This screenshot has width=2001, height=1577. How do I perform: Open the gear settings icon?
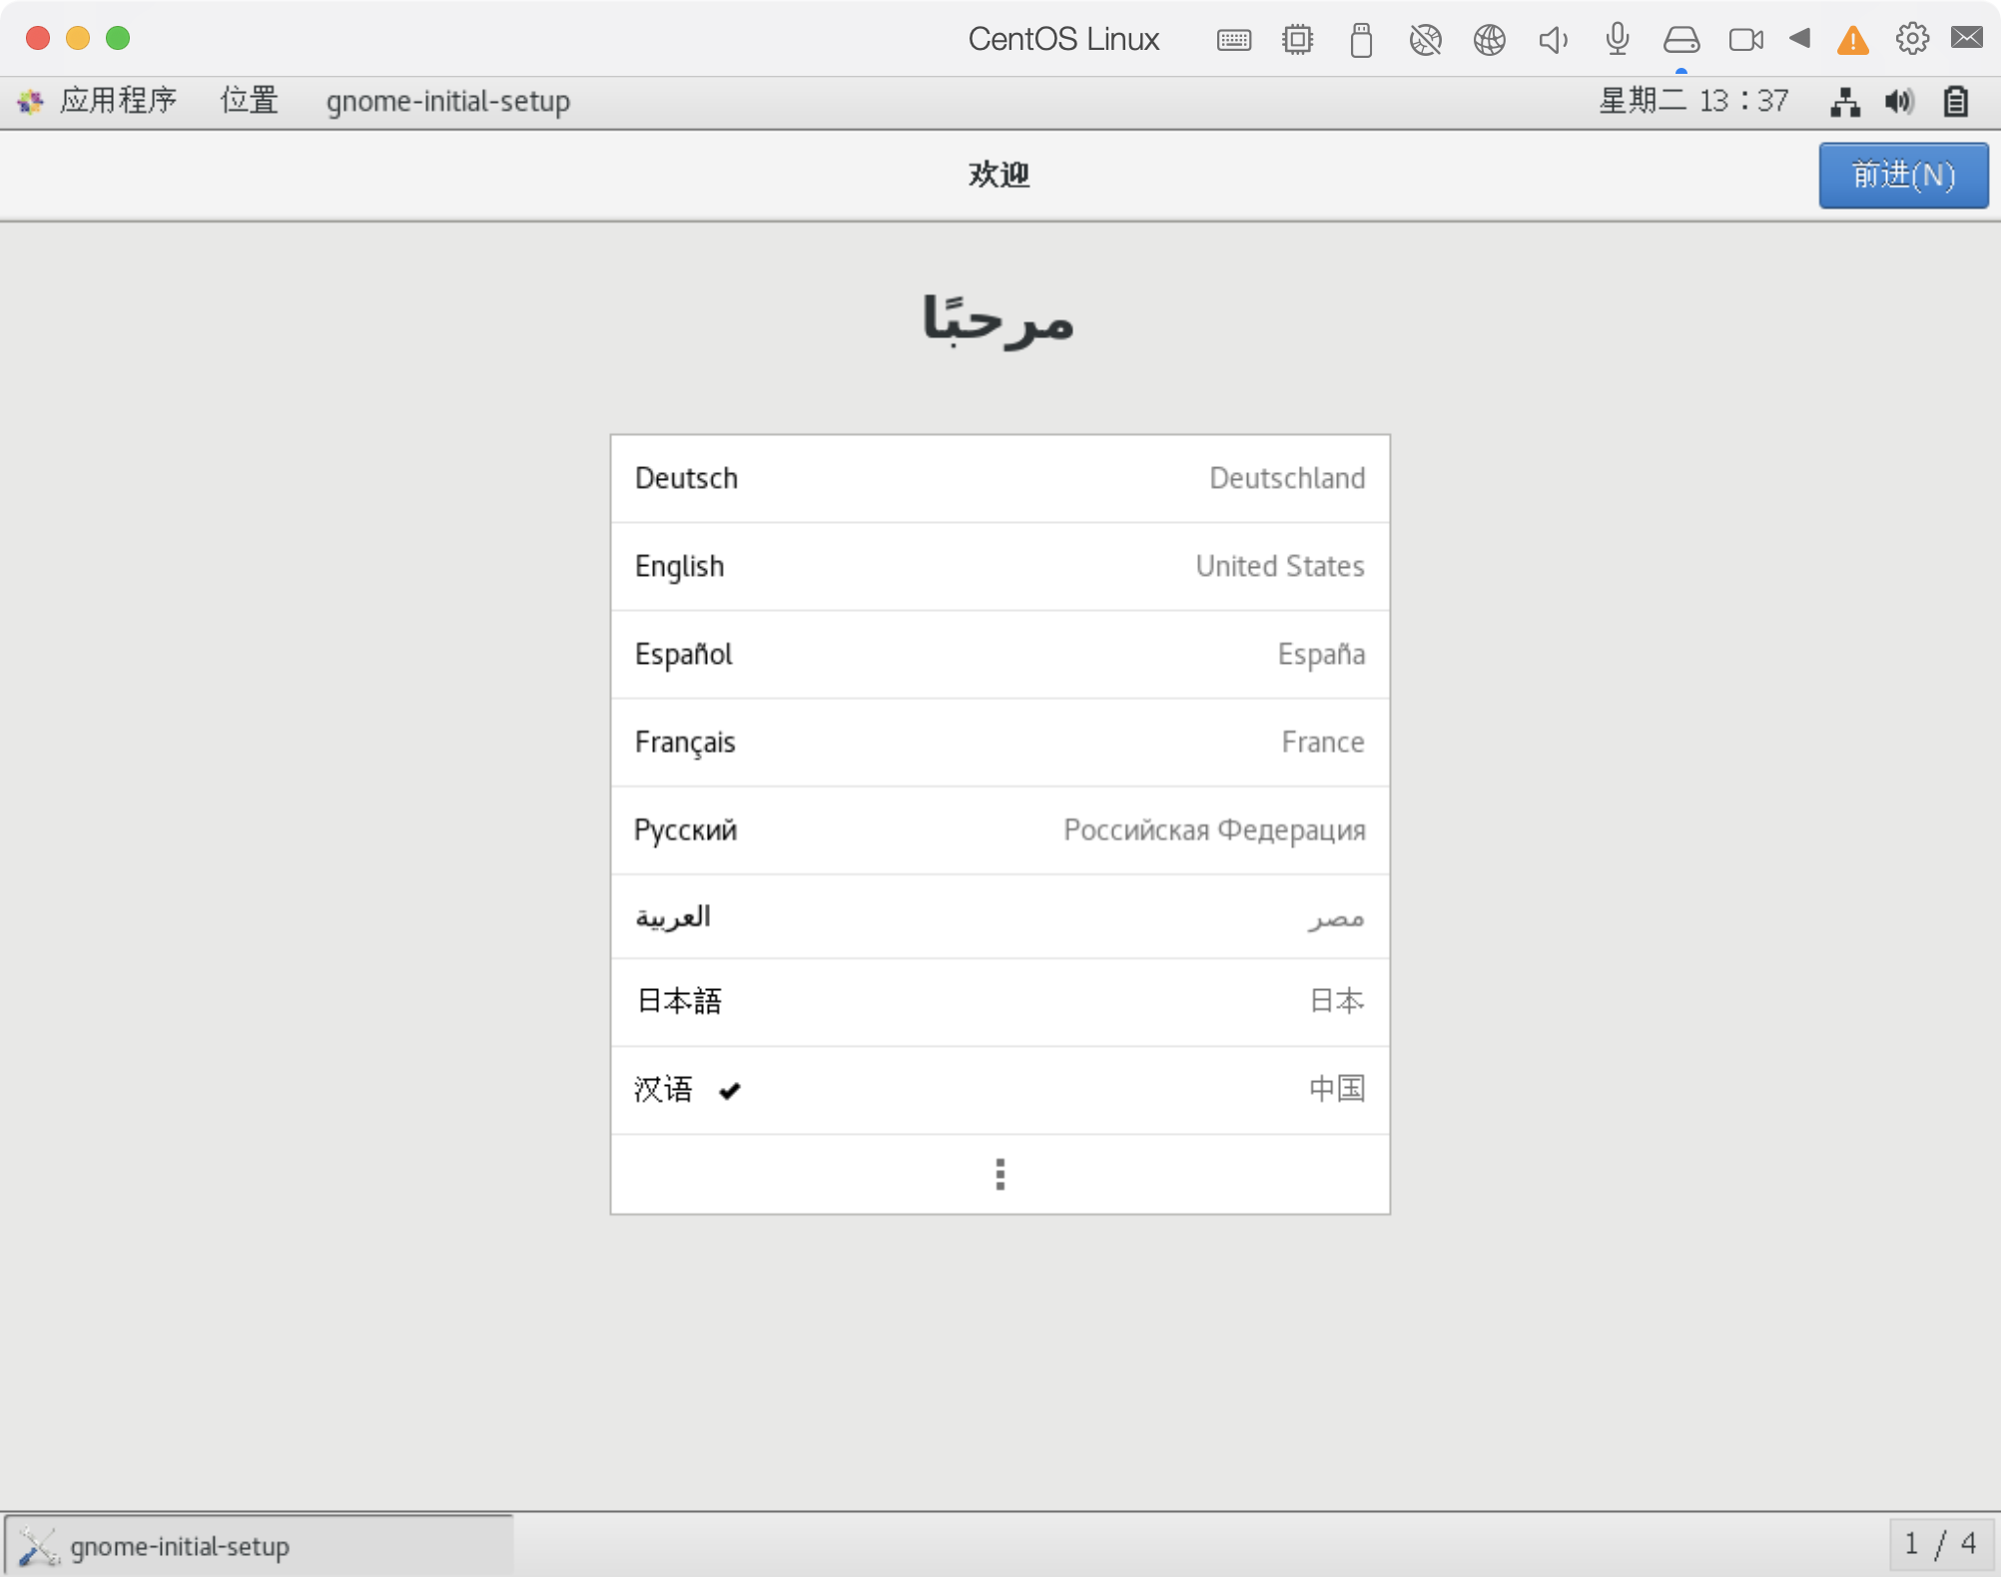(x=1912, y=39)
